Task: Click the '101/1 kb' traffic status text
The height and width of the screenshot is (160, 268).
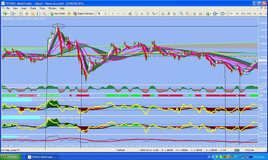Action: click(x=250, y=150)
